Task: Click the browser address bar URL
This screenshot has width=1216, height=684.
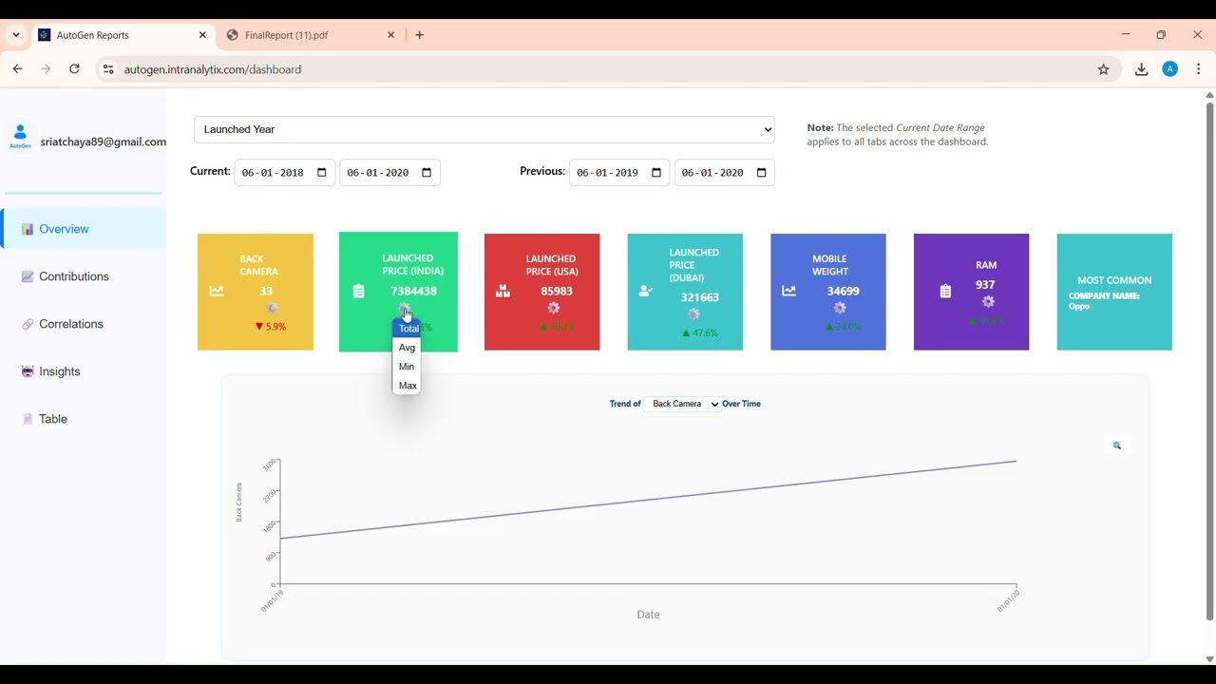Action: coord(213,69)
